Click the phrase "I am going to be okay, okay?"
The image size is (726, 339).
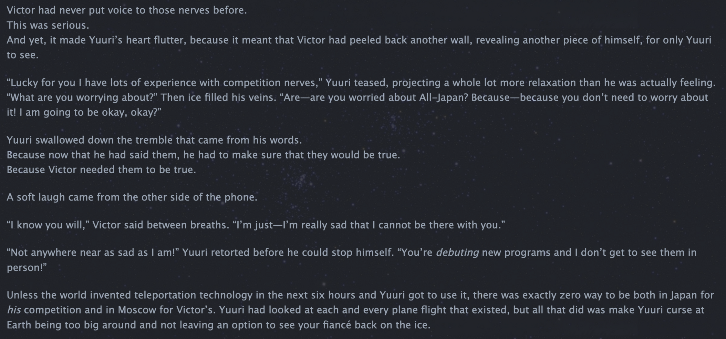pyautogui.click(x=88, y=112)
